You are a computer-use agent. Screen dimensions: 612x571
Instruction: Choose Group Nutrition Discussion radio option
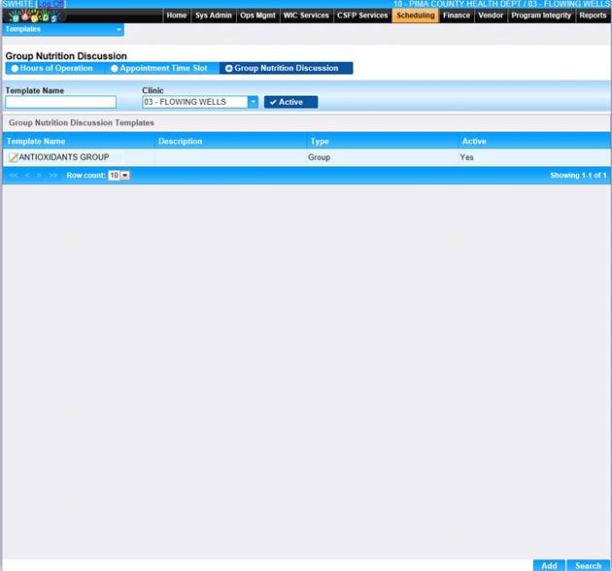click(x=228, y=69)
